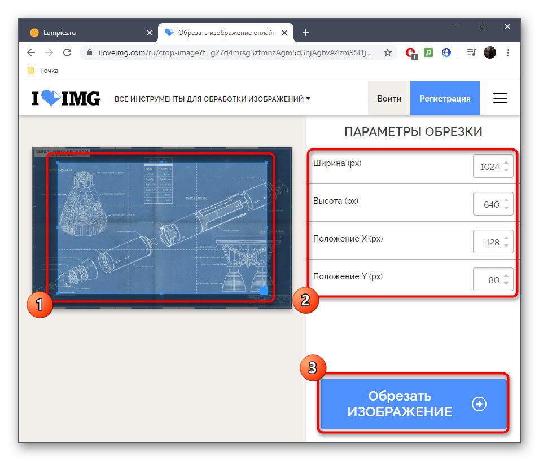Open the blue globe extension icon
Screen dimensions: 539x461
(446, 52)
